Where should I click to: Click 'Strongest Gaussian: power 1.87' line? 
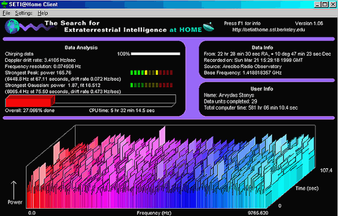point(52,85)
